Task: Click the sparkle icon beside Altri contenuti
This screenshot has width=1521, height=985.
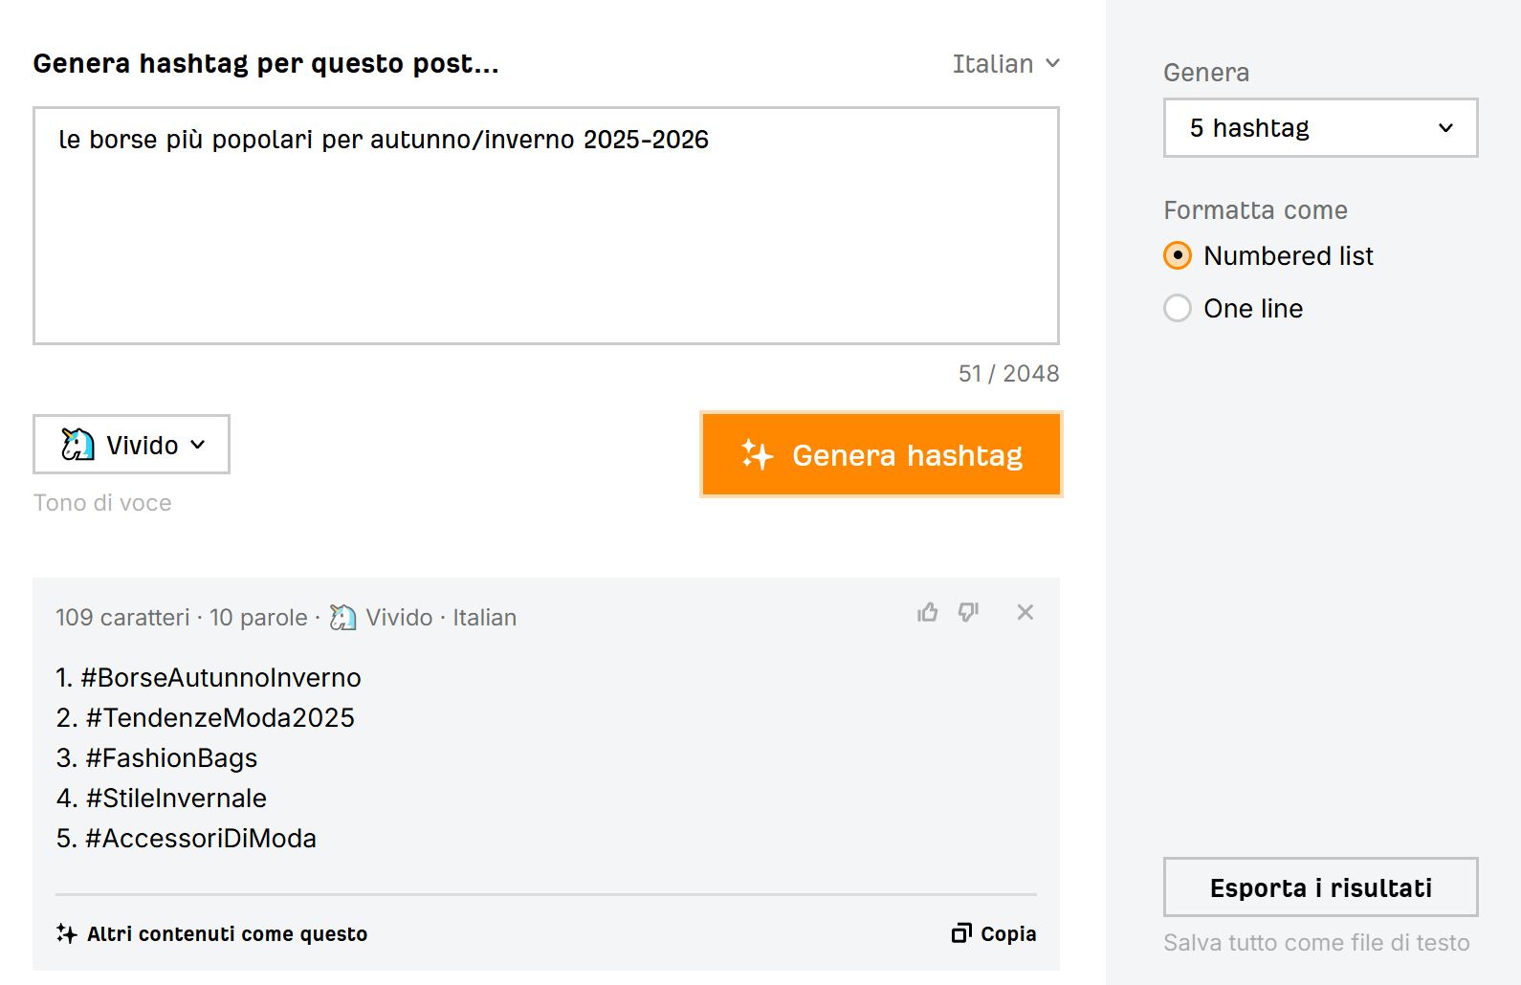Action: pos(66,933)
